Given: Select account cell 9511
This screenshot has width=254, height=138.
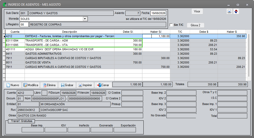Looking at the screenshot, I should pyautogui.click(x=15, y=62).
